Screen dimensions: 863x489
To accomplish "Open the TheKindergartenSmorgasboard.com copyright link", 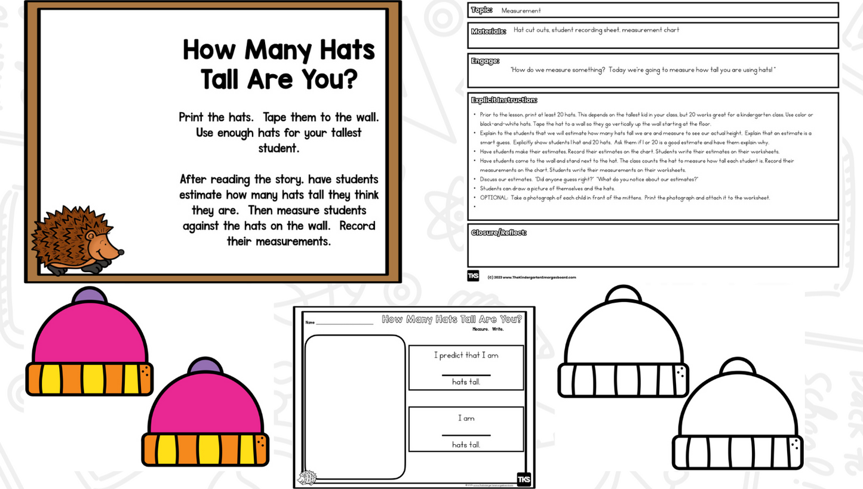I will 532,277.
